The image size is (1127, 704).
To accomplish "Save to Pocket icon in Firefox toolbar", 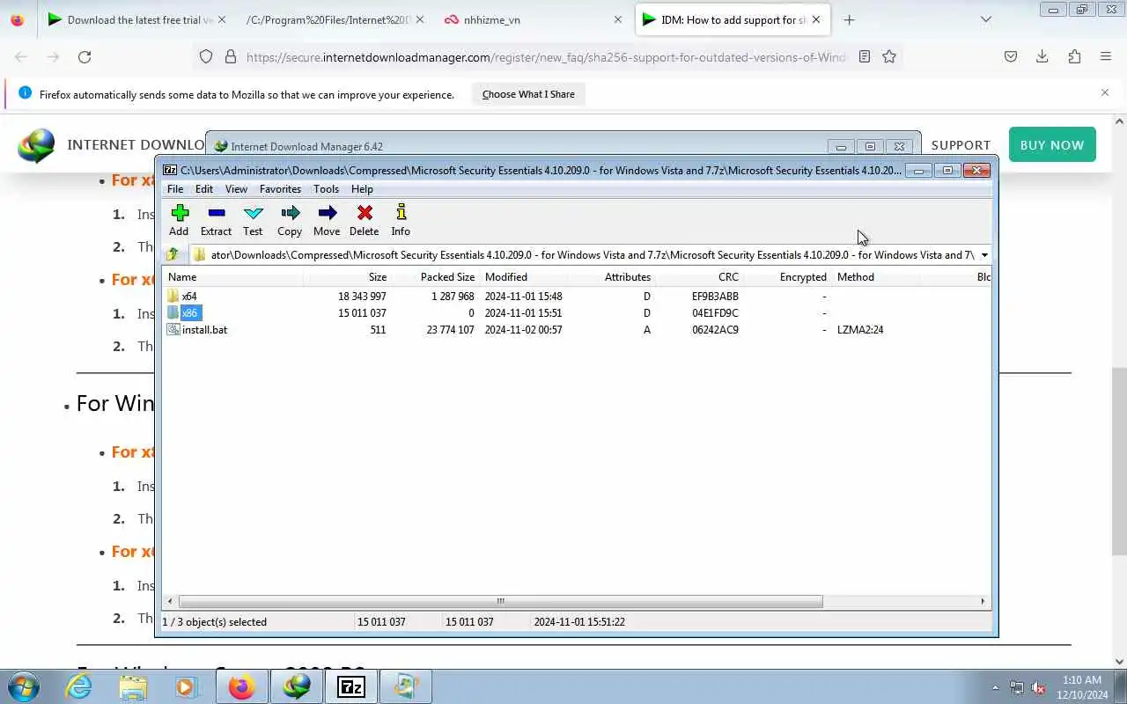I will coord(1011,56).
